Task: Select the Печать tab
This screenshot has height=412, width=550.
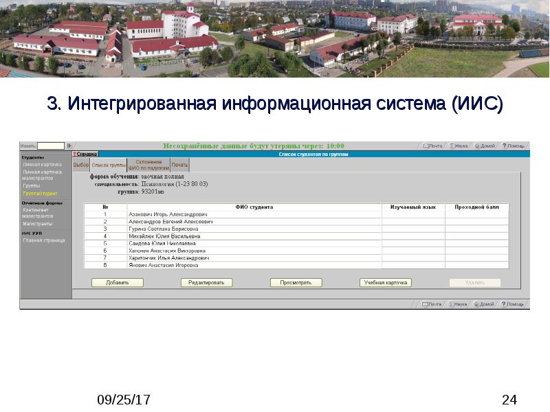Action: [179, 165]
